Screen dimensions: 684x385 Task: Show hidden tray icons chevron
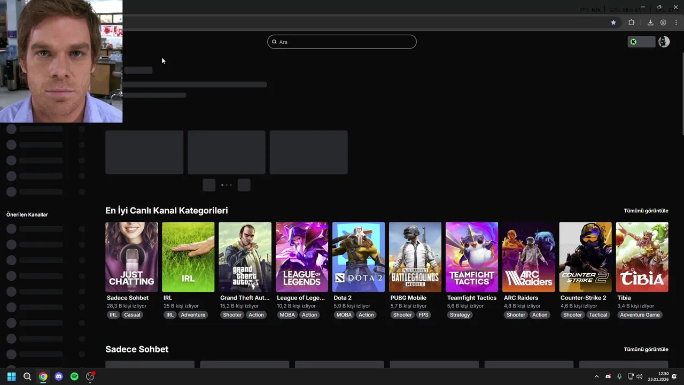click(597, 376)
